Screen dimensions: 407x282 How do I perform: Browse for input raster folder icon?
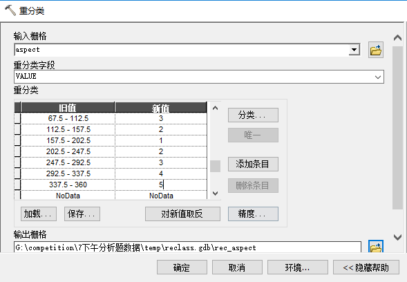[x=376, y=50]
